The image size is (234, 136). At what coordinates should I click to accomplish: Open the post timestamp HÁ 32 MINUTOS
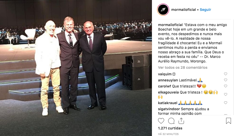(x=168, y=134)
